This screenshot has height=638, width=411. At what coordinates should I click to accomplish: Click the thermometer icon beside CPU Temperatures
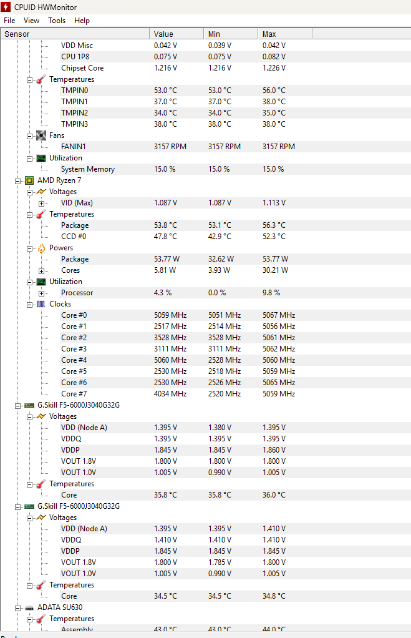pyautogui.click(x=41, y=214)
